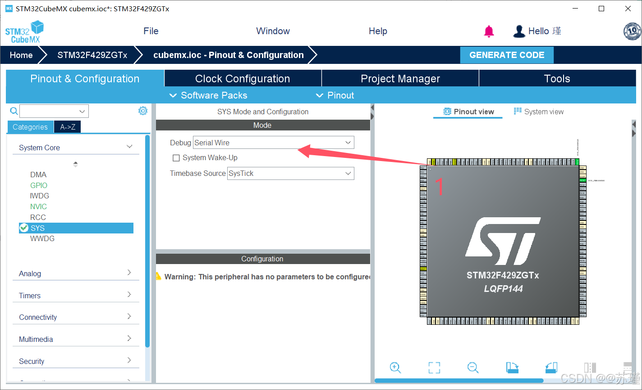
Task: Click the STM32CubeMX logo
Action: 25,32
